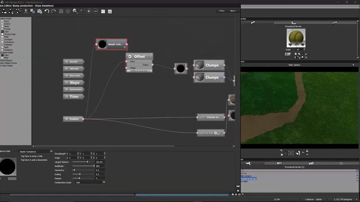This screenshot has height=202, width=360.
Task: Open the Links tab in world browser
Action: 342,163
